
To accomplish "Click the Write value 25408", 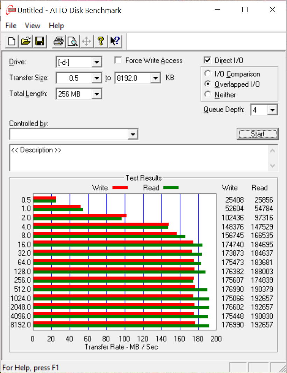I will coord(235,200).
